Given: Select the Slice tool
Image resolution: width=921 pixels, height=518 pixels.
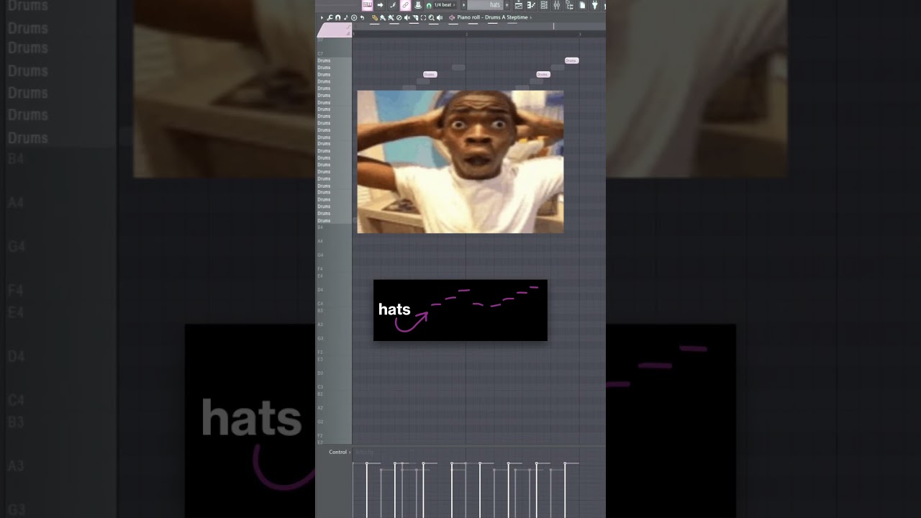Looking at the screenshot, I should (415, 17).
